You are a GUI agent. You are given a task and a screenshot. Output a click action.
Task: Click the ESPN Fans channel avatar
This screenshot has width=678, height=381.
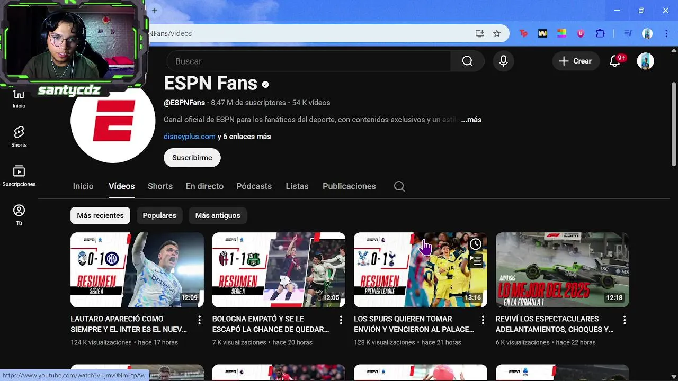tap(113, 122)
